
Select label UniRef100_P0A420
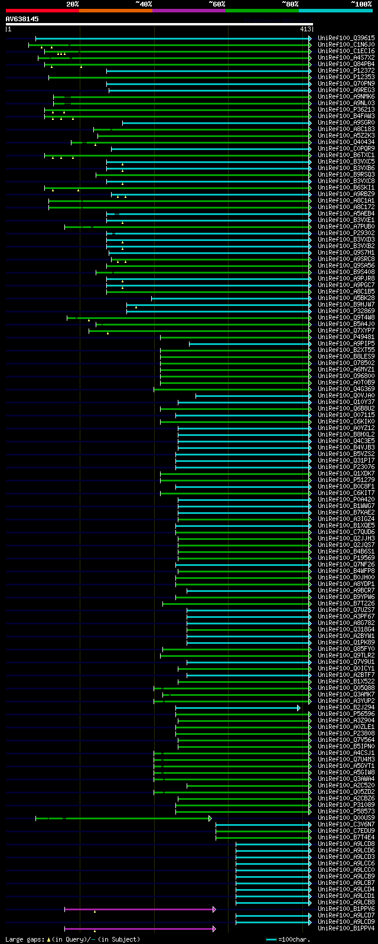click(346, 499)
